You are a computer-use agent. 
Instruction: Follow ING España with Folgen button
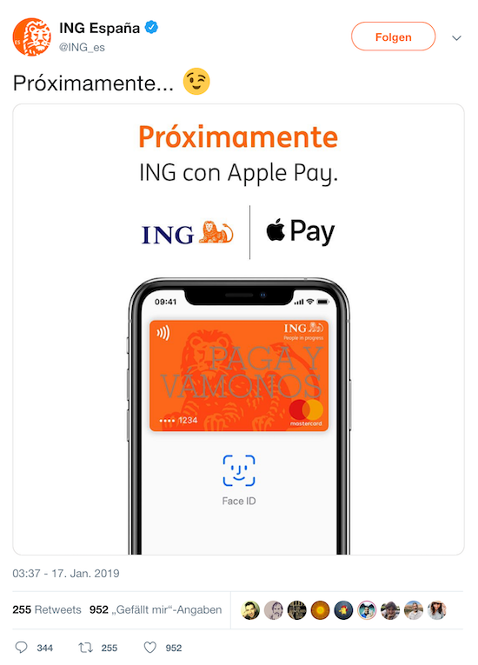(393, 37)
